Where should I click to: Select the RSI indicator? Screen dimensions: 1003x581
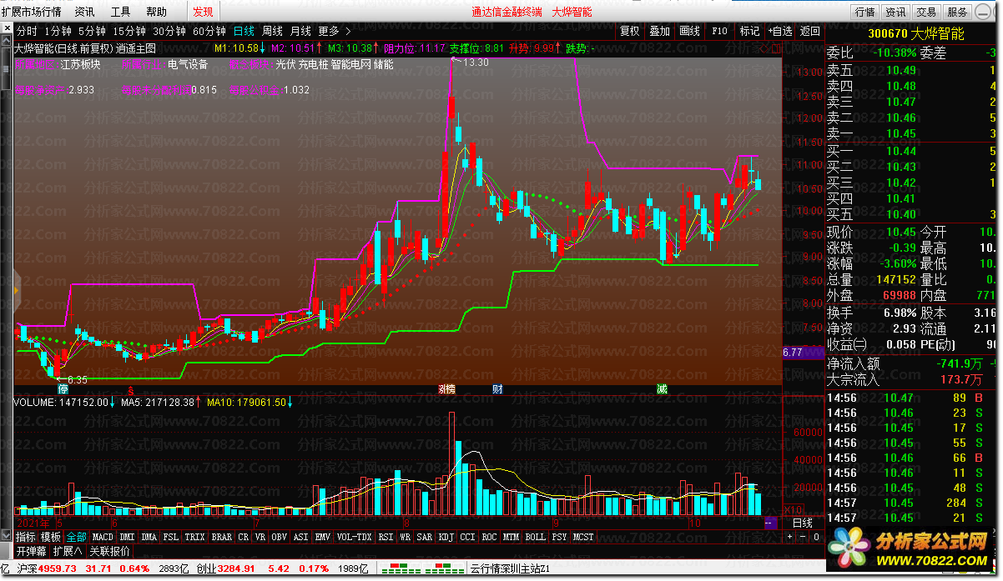click(386, 537)
